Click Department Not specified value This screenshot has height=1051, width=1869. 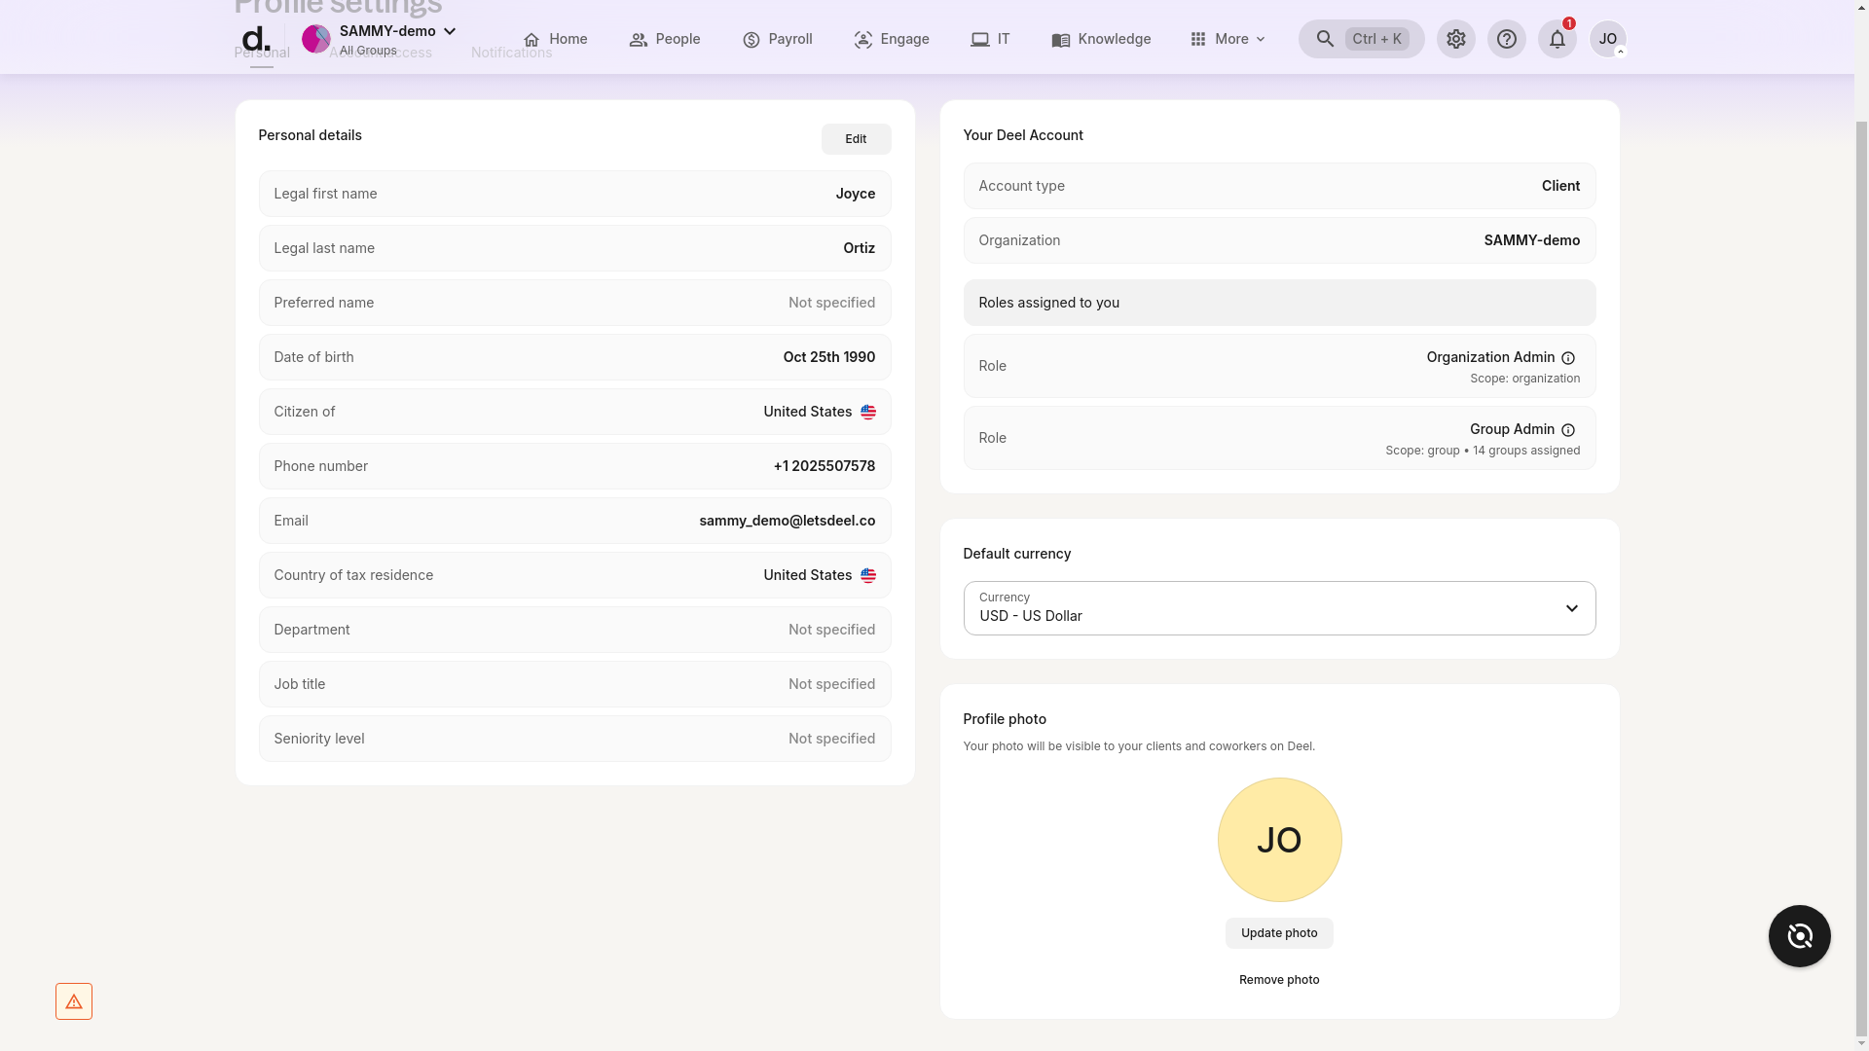pos(831,630)
